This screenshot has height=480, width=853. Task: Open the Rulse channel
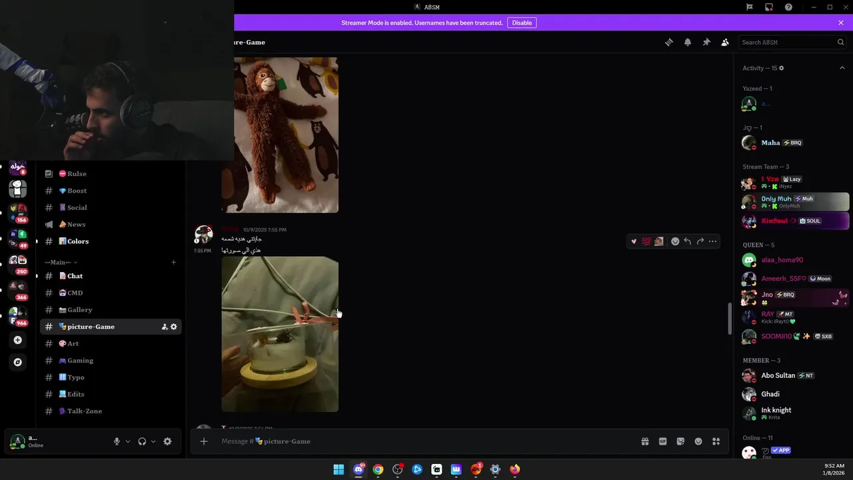tap(111, 173)
